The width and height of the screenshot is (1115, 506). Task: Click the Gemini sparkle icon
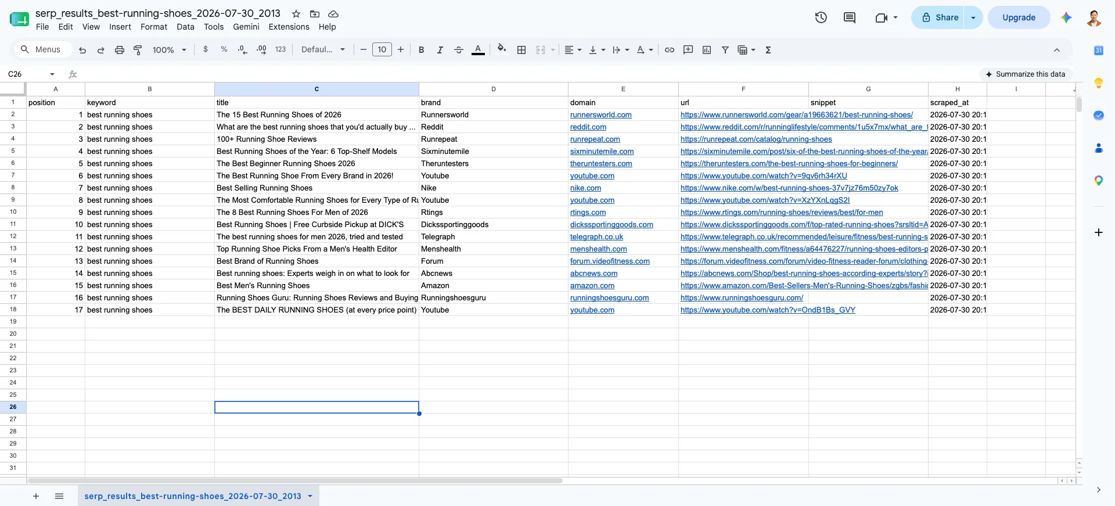coord(1066,17)
